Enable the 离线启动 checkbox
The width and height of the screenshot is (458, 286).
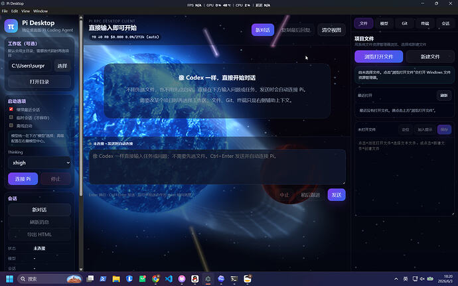(11, 125)
